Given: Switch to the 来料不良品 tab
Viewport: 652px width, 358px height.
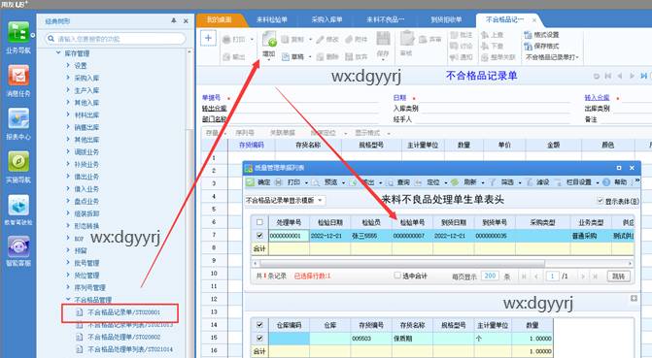Looking at the screenshot, I should 385,19.
